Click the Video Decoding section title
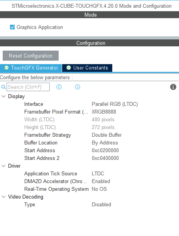Viewport: 179px width, 236px height. (25, 197)
